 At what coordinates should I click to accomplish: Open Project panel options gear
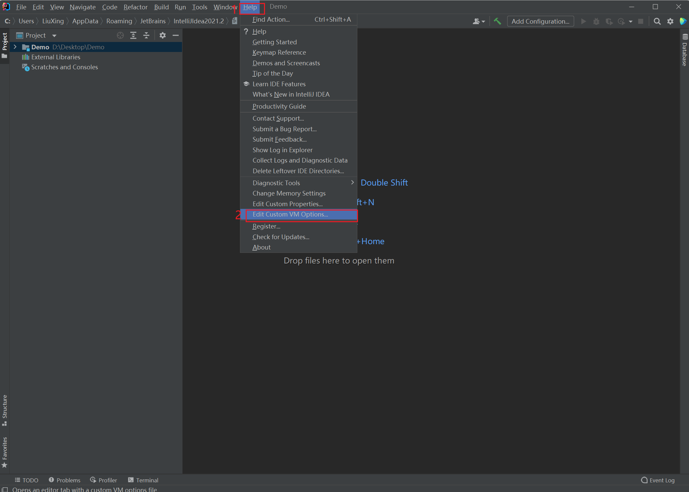point(162,35)
